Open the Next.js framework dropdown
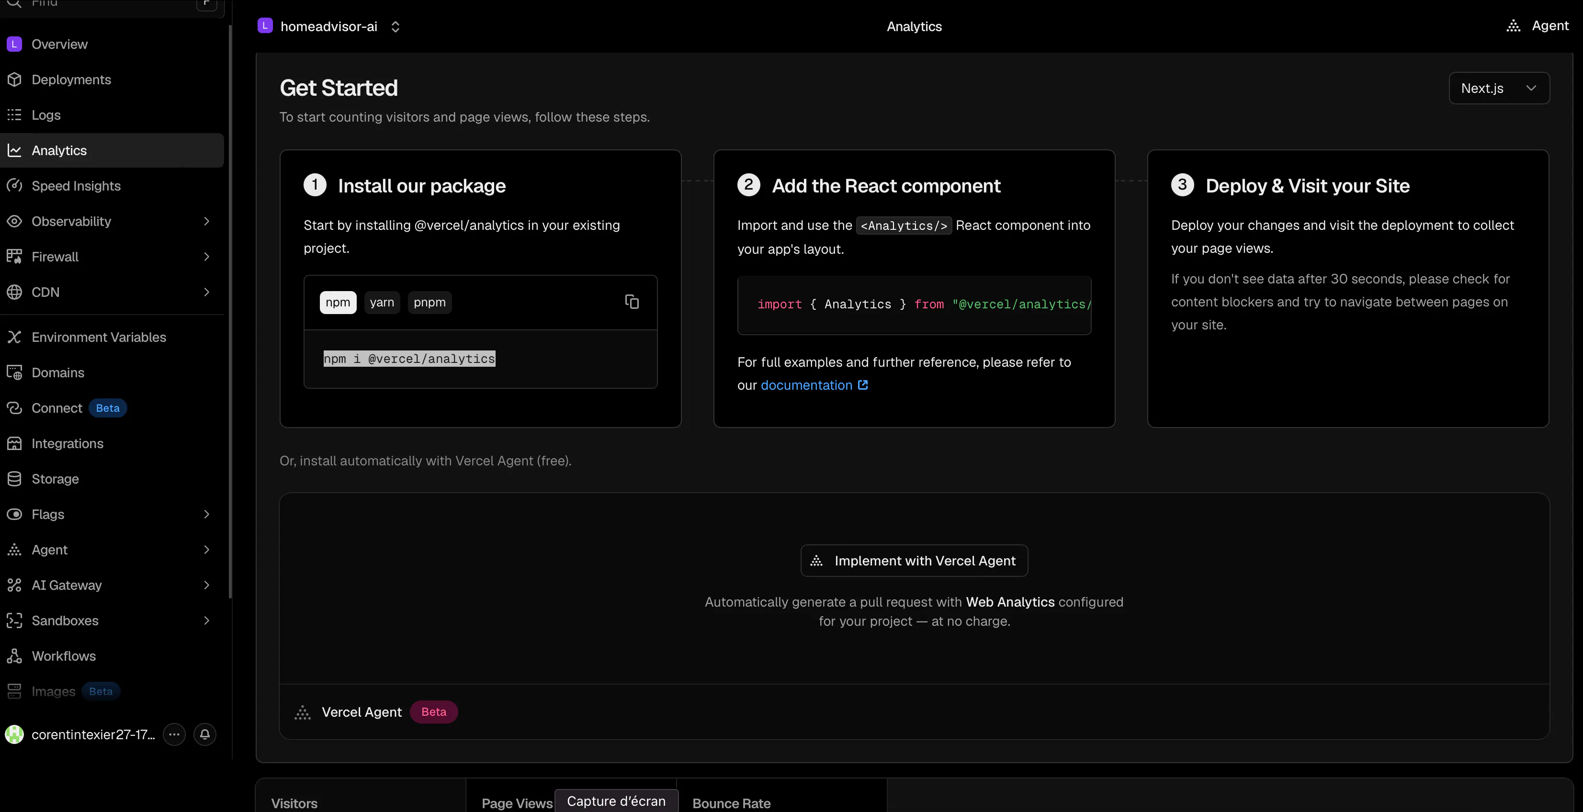Viewport: 1583px width, 812px height. pyautogui.click(x=1499, y=89)
